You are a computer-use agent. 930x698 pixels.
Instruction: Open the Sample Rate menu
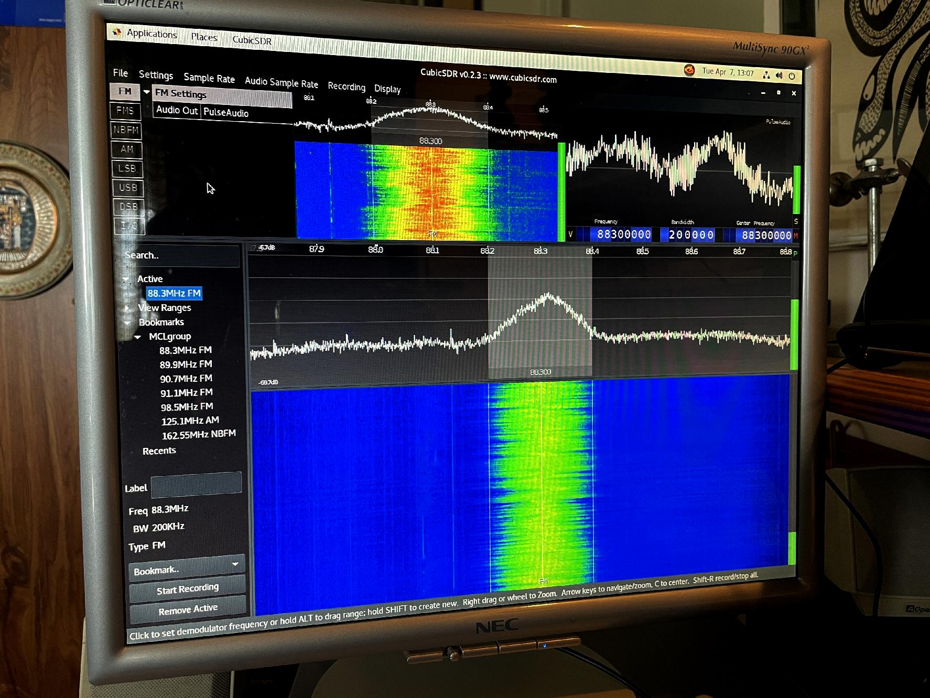coord(209,78)
